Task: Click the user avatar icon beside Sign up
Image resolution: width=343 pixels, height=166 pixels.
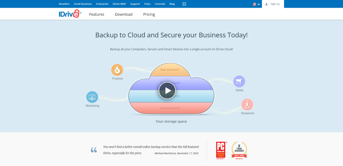Action: pos(266,4)
